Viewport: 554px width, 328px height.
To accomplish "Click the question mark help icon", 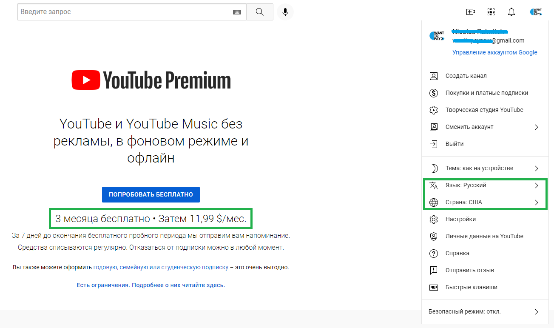I will (x=434, y=254).
